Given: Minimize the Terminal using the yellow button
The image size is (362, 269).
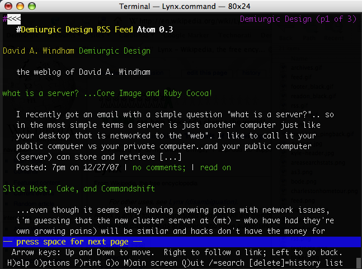Looking at the screenshot, I should click(x=20, y=6).
